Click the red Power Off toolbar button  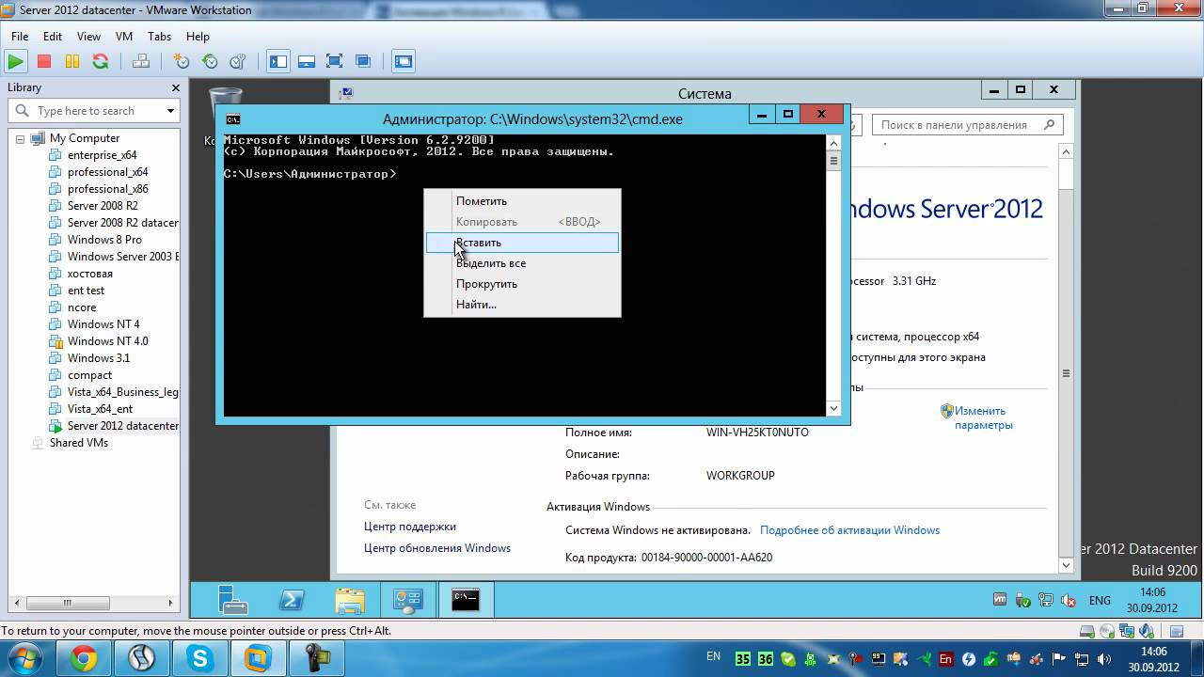pos(44,61)
